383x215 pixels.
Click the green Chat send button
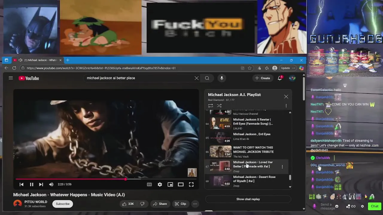[375, 206]
